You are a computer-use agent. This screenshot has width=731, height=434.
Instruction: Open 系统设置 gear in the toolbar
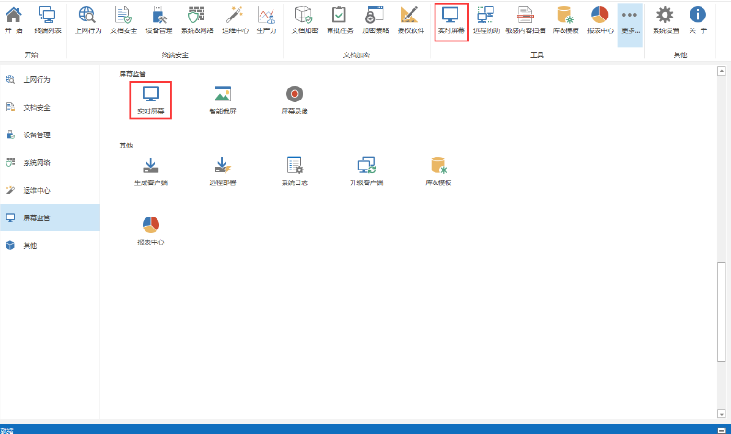[664, 20]
